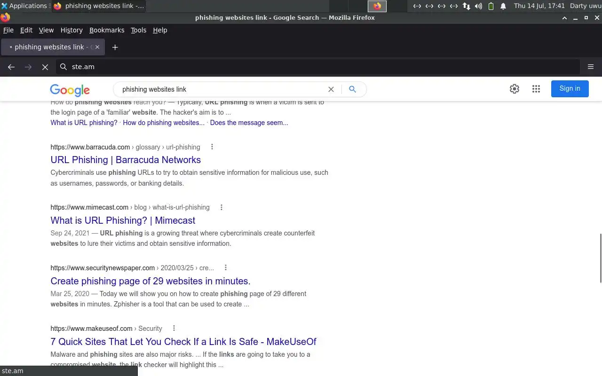Click the Google logo

click(x=70, y=90)
